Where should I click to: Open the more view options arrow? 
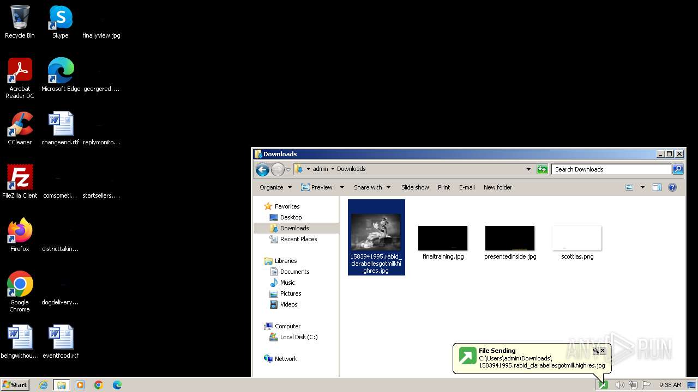point(642,187)
